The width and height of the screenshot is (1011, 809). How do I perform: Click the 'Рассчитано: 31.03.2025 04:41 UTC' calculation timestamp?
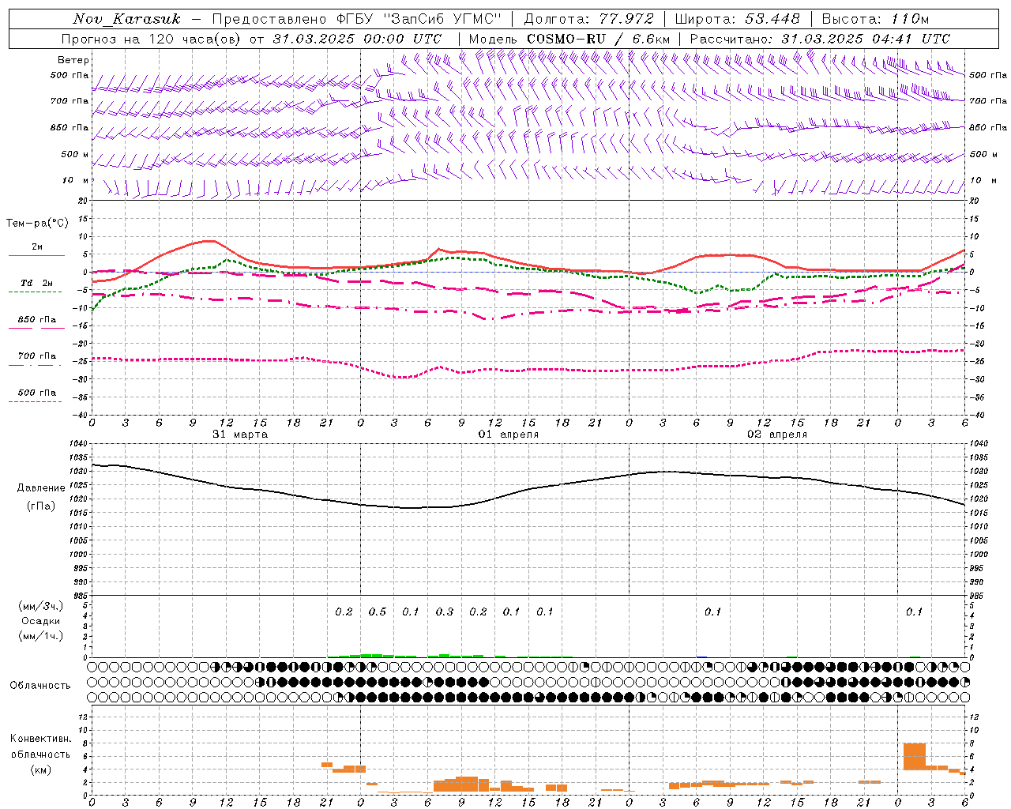[820, 39]
